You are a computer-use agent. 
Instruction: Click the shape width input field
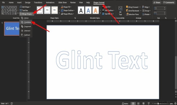tap(161, 13)
